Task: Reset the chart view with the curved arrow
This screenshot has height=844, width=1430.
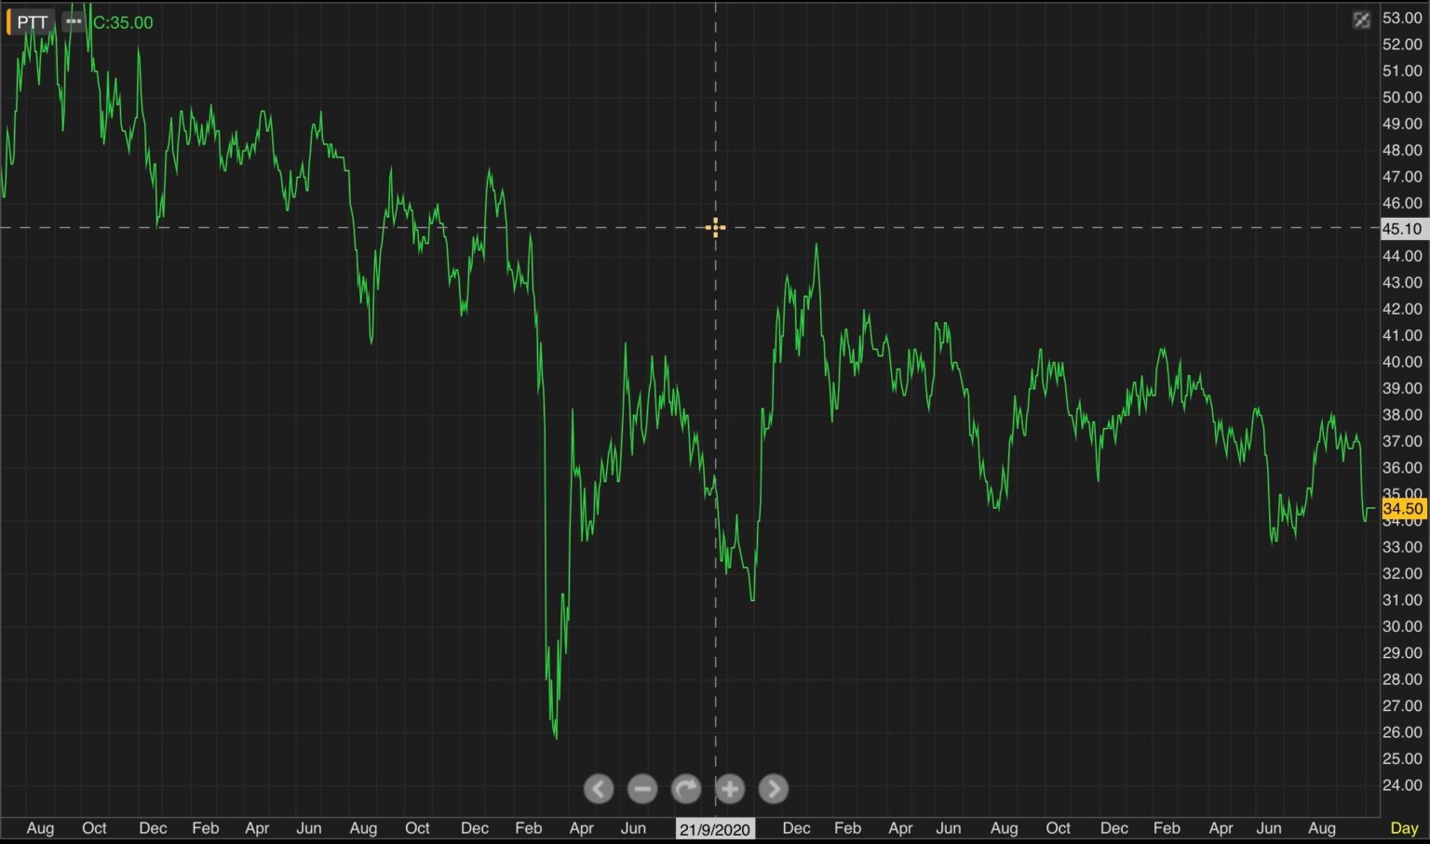Action: 686,788
